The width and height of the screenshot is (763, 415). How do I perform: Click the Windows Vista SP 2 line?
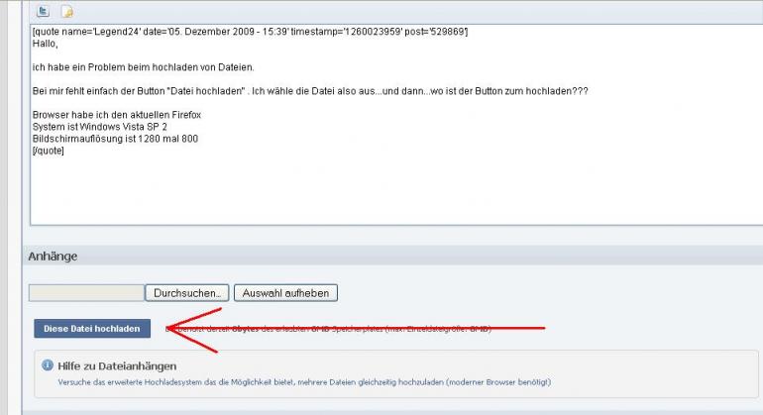pos(100,127)
